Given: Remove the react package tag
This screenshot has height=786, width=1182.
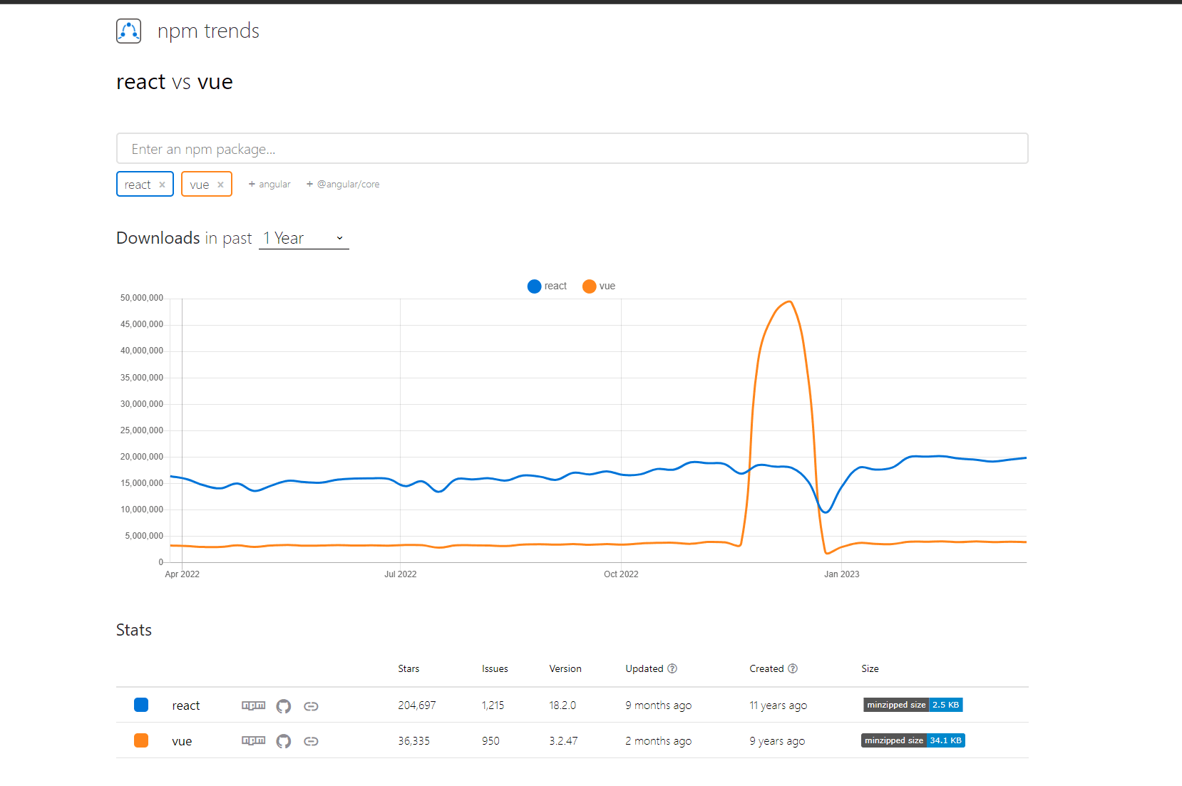Looking at the screenshot, I should (163, 185).
